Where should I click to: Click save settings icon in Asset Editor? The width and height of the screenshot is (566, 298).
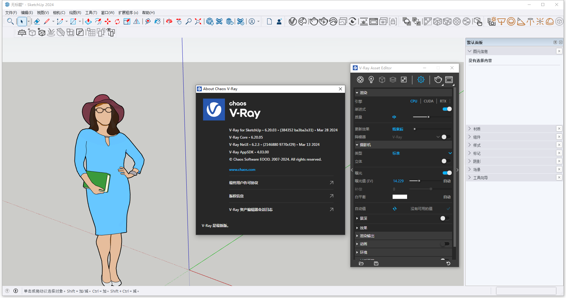[376, 263]
